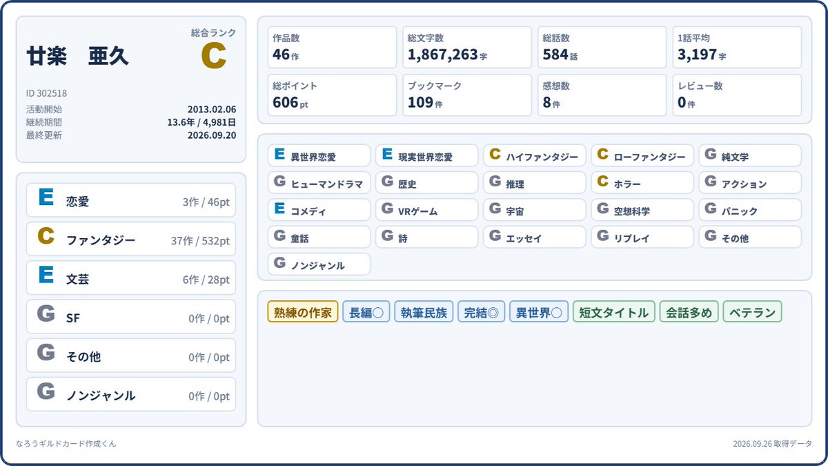Click the 純文学 genre chip
This screenshot has width=828, height=466.
[x=750, y=155]
